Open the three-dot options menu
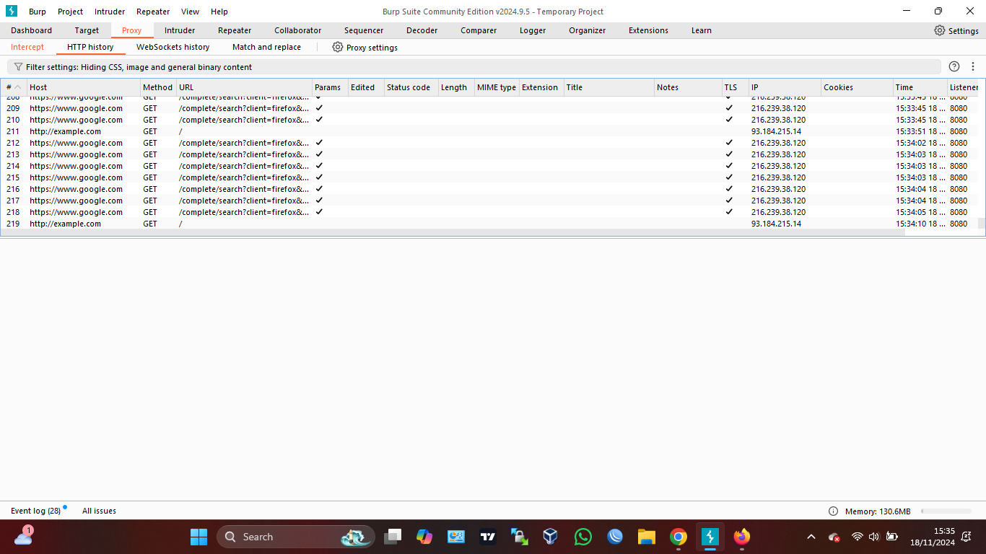Image resolution: width=986 pixels, height=554 pixels. pyautogui.click(x=973, y=66)
